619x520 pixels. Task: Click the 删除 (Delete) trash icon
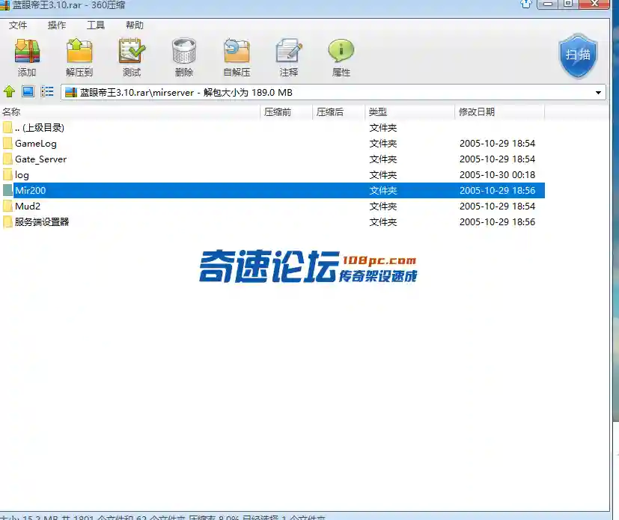[x=184, y=51]
